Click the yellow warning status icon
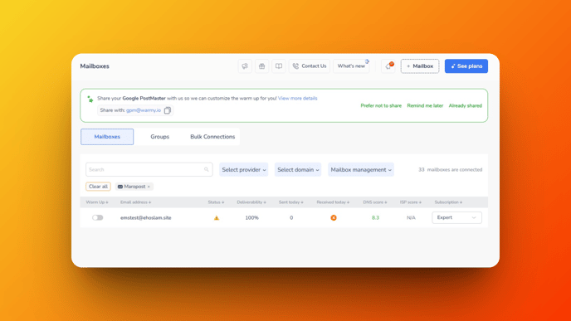Screen dimensions: 571x321 tap(217, 218)
